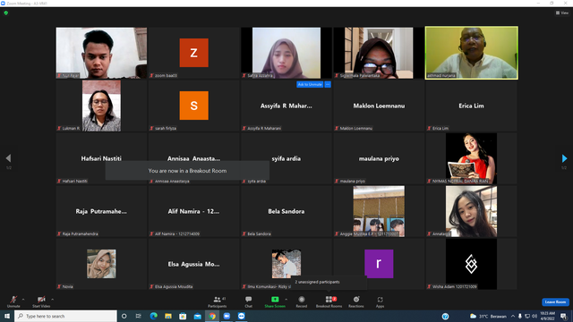Start recording with the Record icon
This screenshot has width=573, height=322.
(x=302, y=301)
